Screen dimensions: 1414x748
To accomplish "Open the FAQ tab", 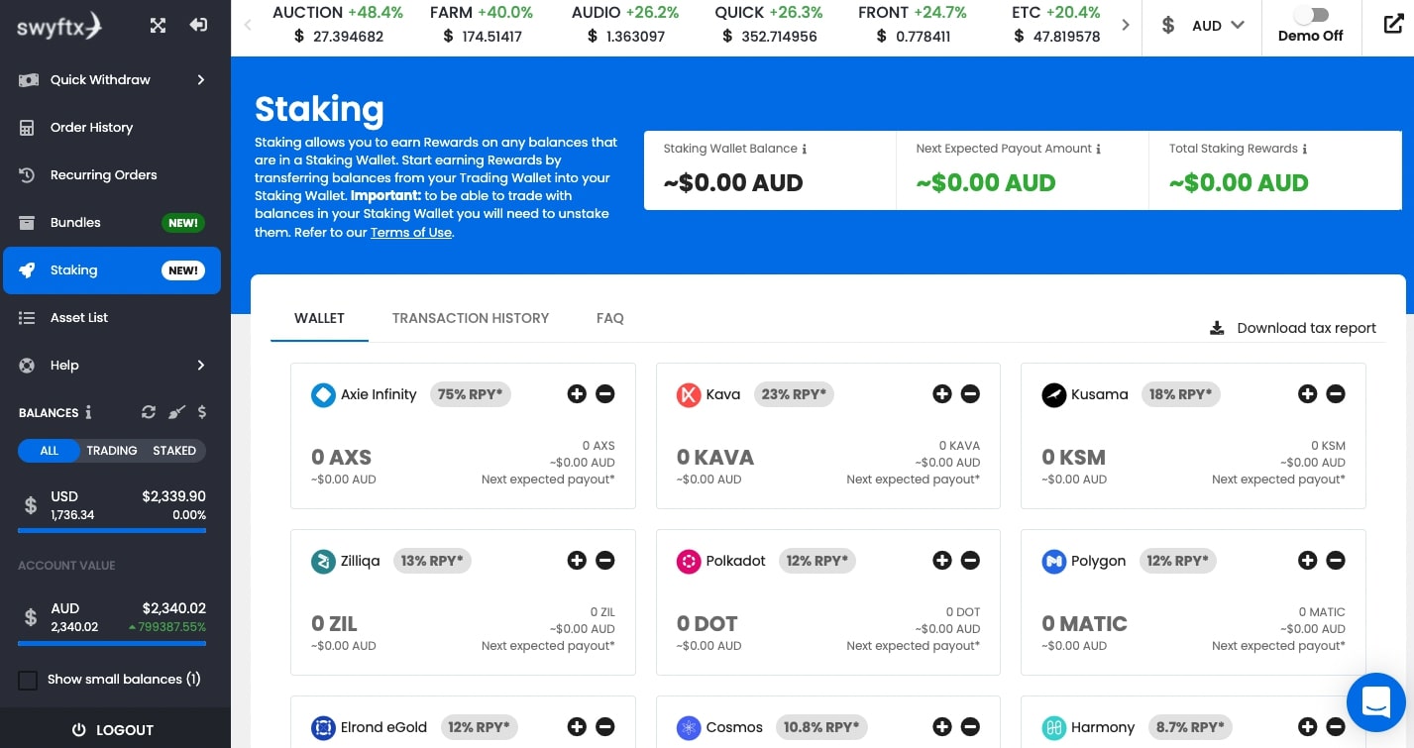I will pyautogui.click(x=610, y=318).
